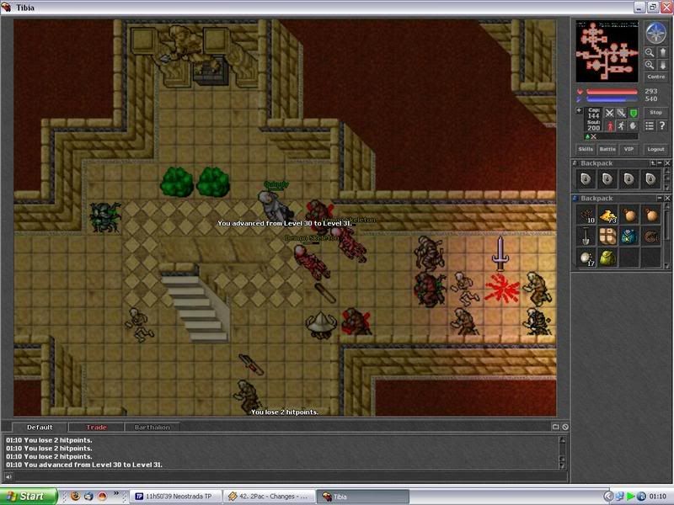Open the Battle list
Screen dimensions: 674x505
607,149
